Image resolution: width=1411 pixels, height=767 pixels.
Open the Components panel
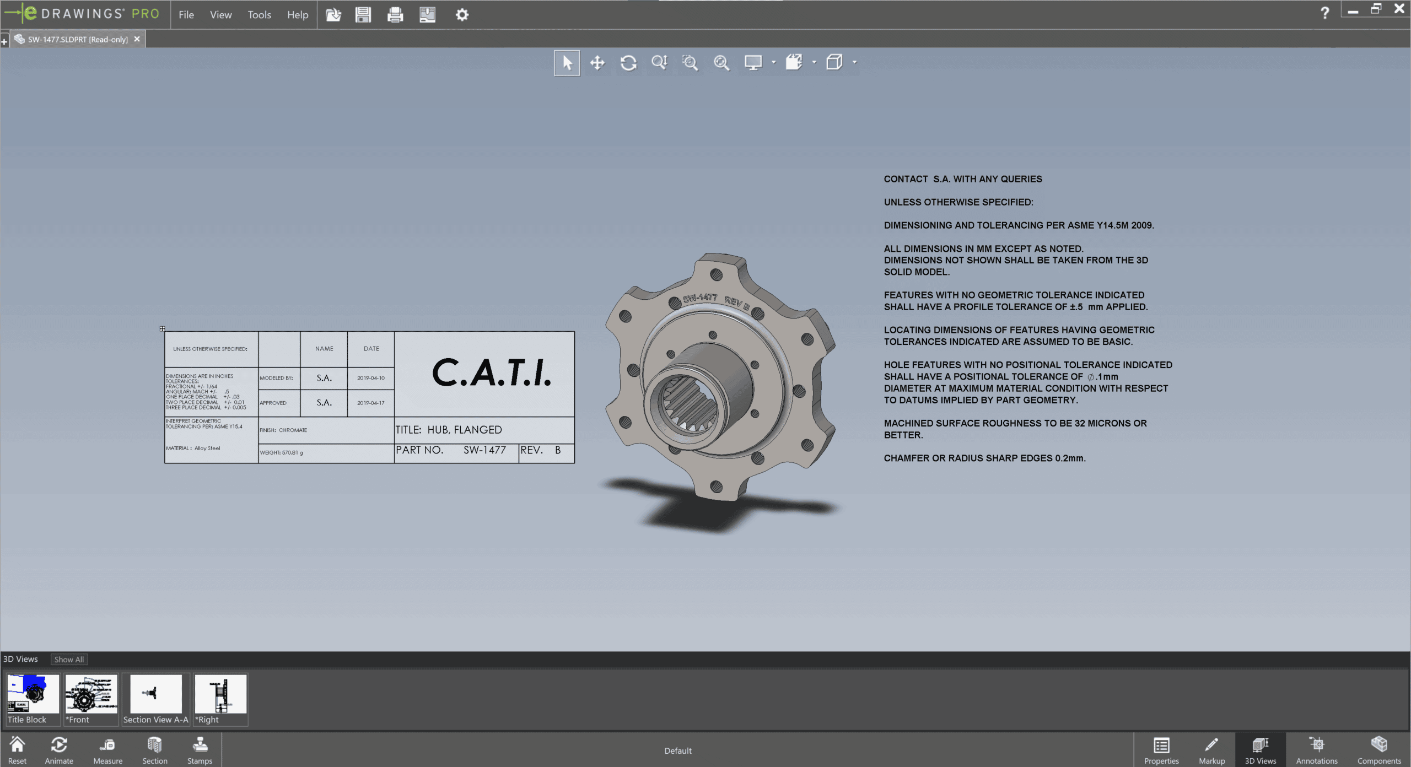click(1378, 750)
